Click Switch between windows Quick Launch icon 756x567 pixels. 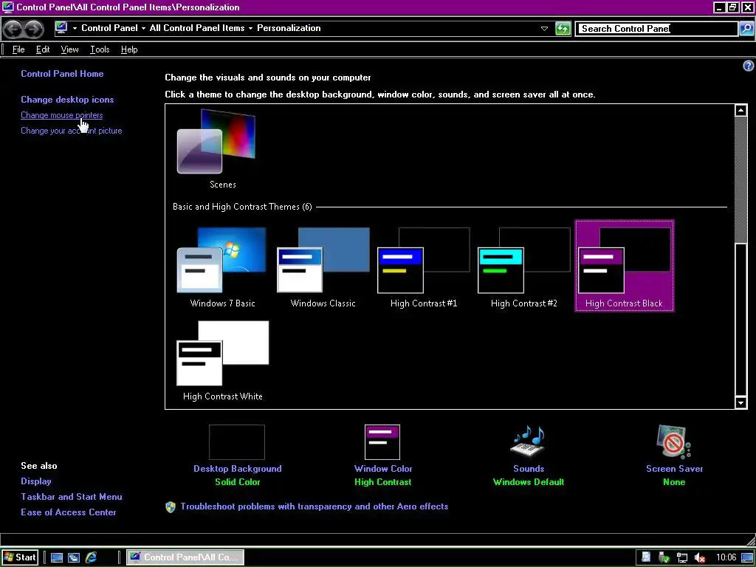coord(74,558)
